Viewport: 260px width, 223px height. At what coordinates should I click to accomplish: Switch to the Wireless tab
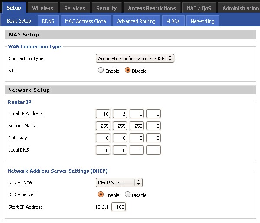coord(42,8)
